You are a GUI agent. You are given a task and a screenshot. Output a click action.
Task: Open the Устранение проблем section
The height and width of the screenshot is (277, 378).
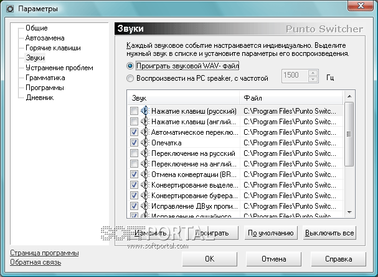(59, 68)
